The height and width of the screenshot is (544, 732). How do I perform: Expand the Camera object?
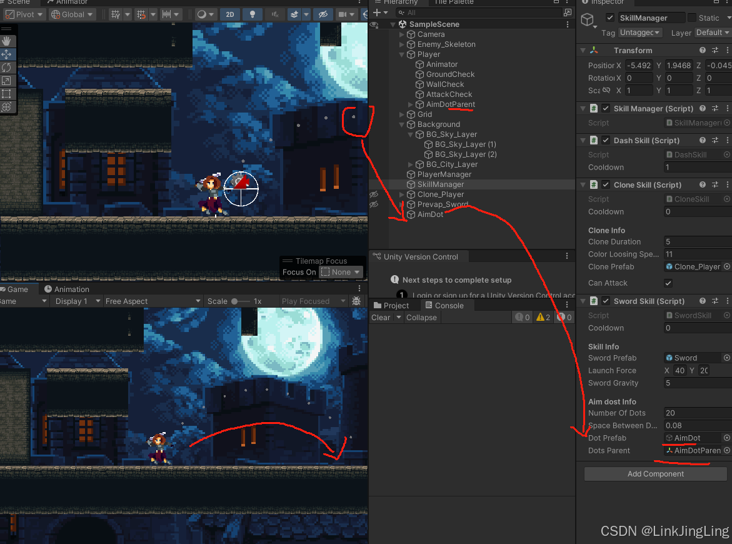coord(402,34)
